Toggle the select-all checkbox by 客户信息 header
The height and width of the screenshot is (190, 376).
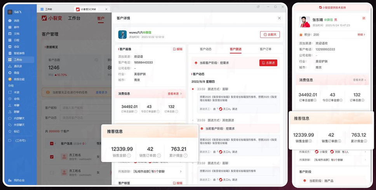pos(52,144)
